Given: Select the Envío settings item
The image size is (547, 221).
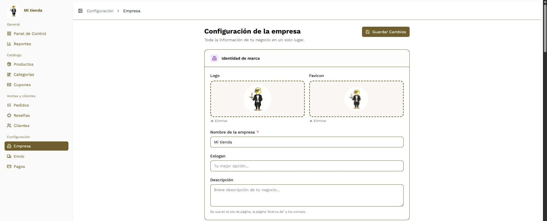Looking at the screenshot, I should pyautogui.click(x=36, y=156).
